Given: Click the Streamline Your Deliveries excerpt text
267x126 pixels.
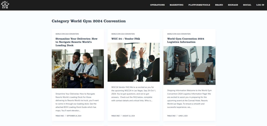Looking at the screenshot, I should tap(77, 102).
